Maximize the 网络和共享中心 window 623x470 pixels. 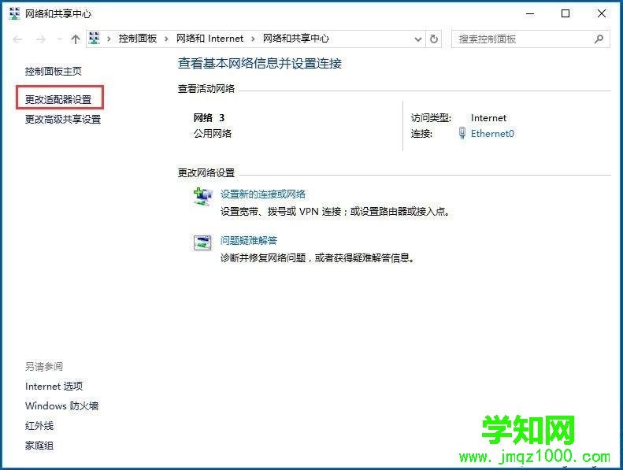[566, 13]
